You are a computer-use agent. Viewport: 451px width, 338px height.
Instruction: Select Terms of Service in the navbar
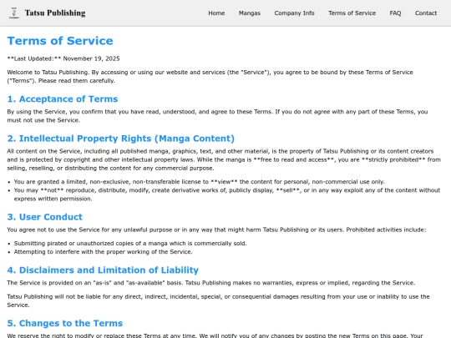(352, 13)
